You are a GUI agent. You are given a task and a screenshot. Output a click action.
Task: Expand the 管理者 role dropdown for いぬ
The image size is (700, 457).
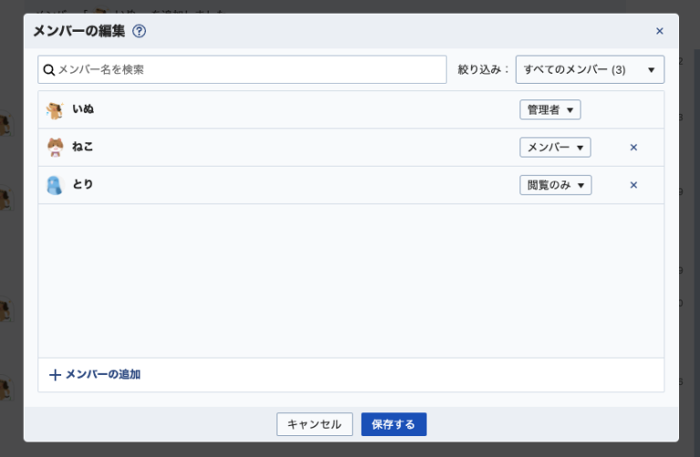(550, 110)
